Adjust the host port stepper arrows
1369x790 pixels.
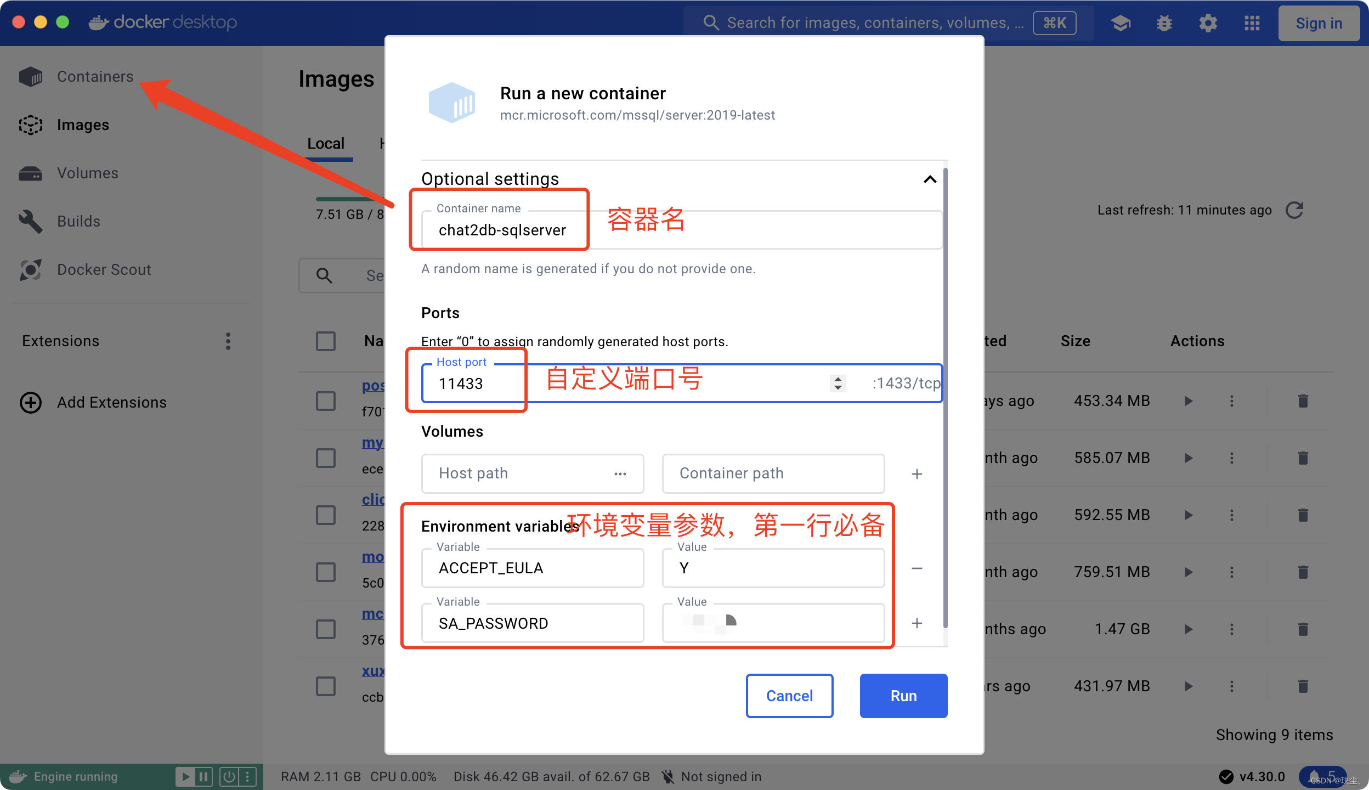point(838,383)
